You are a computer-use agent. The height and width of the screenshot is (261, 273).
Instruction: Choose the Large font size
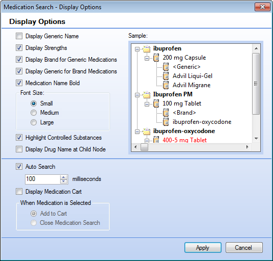click(x=34, y=122)
